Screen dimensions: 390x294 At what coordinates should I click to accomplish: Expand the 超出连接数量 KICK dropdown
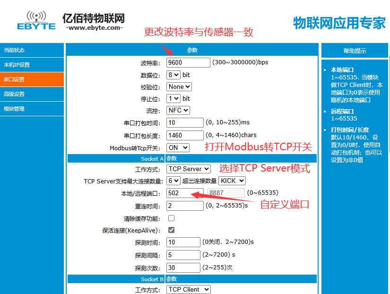pos(232,181)
